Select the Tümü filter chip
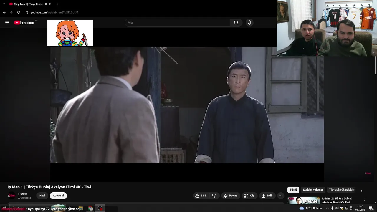The height and width of the screenshot is (212, 377). click(x=293, y=190)
